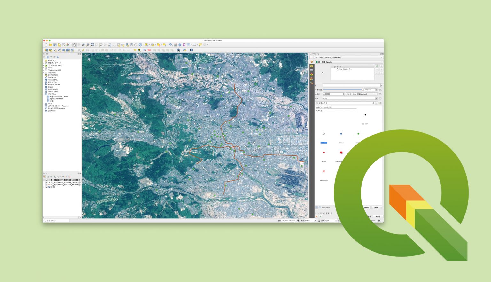
Task: Click the Apply button
Action: click(378, 217)
